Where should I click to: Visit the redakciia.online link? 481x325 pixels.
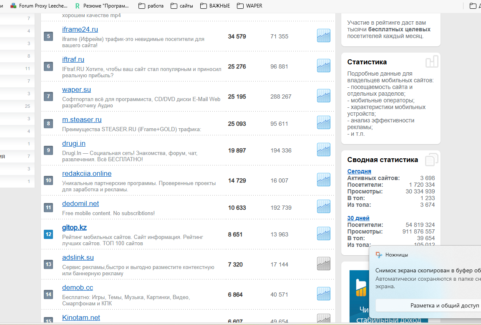click(87, 173)
